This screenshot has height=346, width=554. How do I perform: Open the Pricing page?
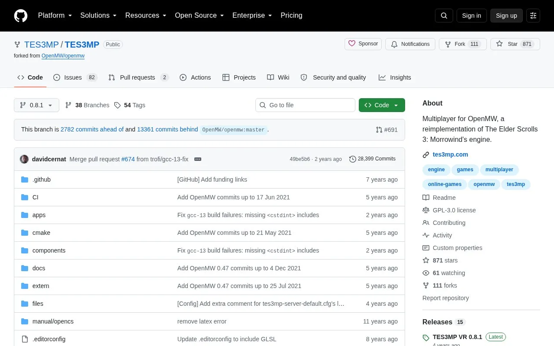291,16
